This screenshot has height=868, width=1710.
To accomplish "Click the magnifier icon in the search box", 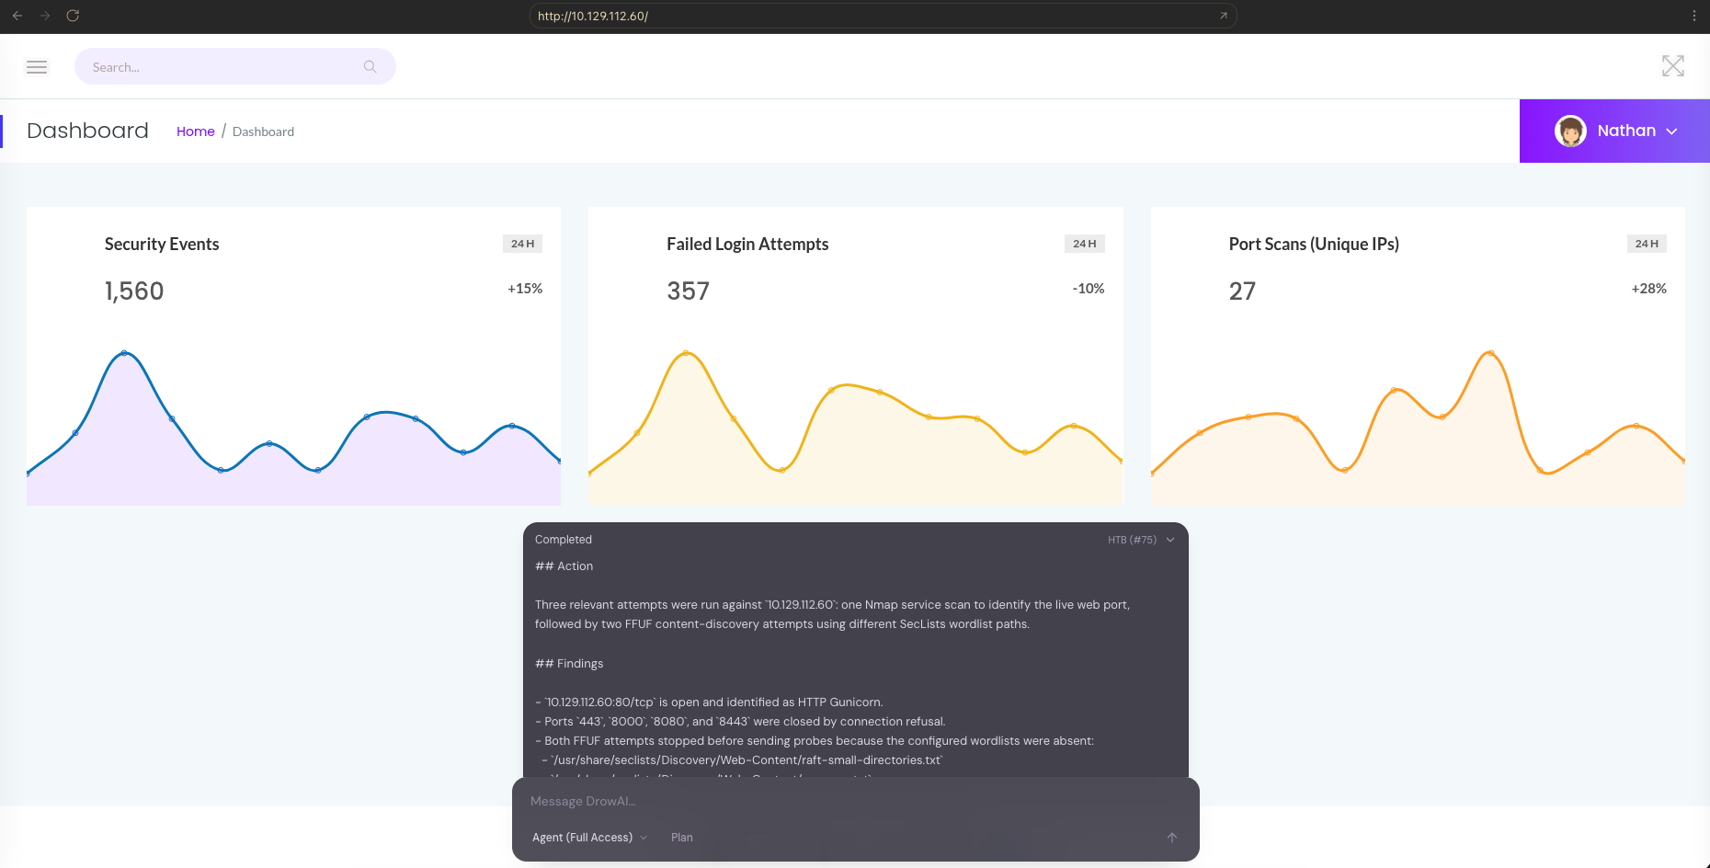I will point(370,67).
